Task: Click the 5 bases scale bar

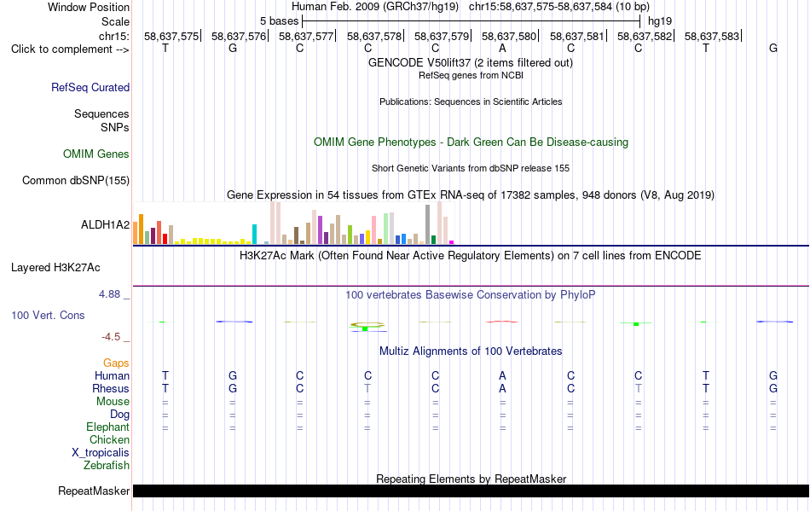Action: coord(471,21)
